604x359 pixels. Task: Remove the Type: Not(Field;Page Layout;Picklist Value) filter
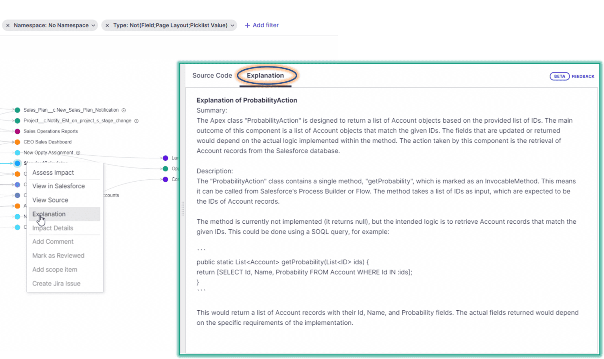[x=107, y=25]
